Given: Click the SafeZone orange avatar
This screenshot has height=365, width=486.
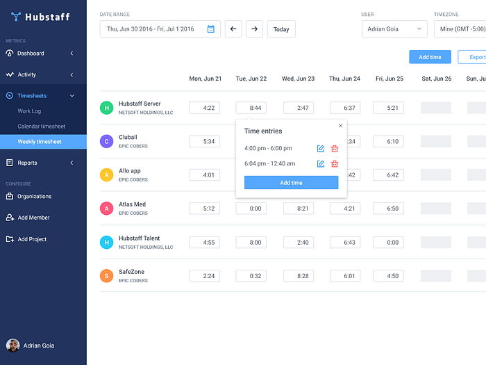Looking at the screenshot, I should [106, 276].
